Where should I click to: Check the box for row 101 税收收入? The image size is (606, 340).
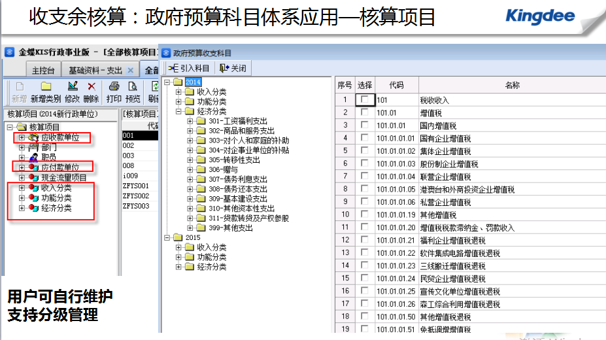tap(365, 99)
